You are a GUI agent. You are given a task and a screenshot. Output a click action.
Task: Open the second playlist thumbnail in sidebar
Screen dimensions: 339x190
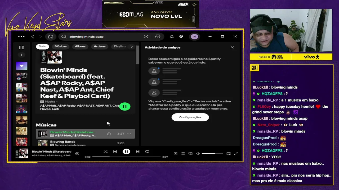click(22, 77)
